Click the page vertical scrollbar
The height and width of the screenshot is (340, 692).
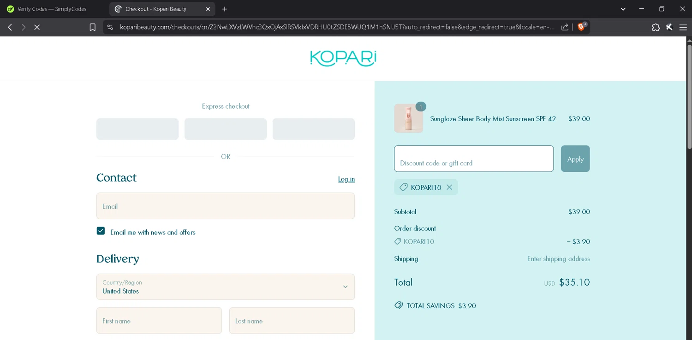pos(689,97)
